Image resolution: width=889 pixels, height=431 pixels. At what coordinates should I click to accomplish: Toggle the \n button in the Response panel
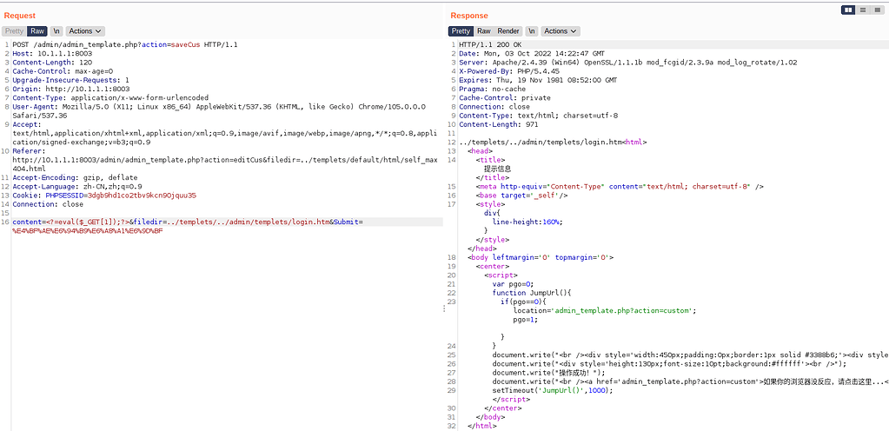[531, 31]
